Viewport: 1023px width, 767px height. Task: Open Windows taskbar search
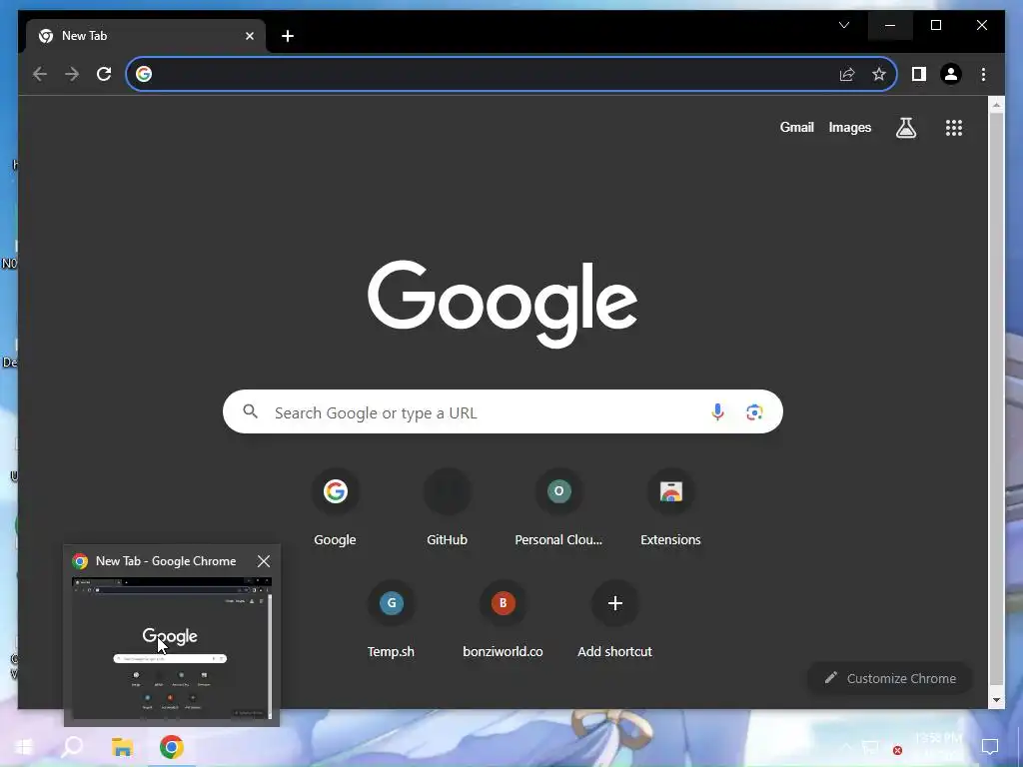pos(72,747)
